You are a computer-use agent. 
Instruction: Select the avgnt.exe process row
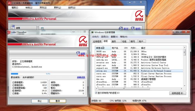coord(139,65)
